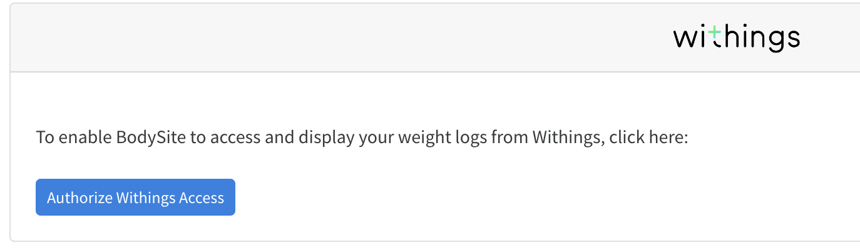Click the Withings logo in the header
860x250 pixels.
736,38
